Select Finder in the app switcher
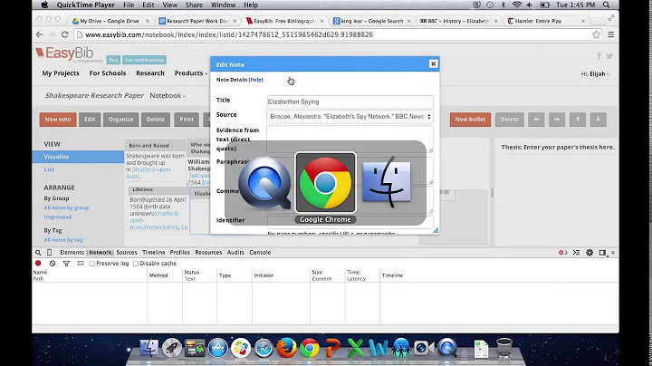The height and width of the screenshot is (366, 652). coord(387,182)
